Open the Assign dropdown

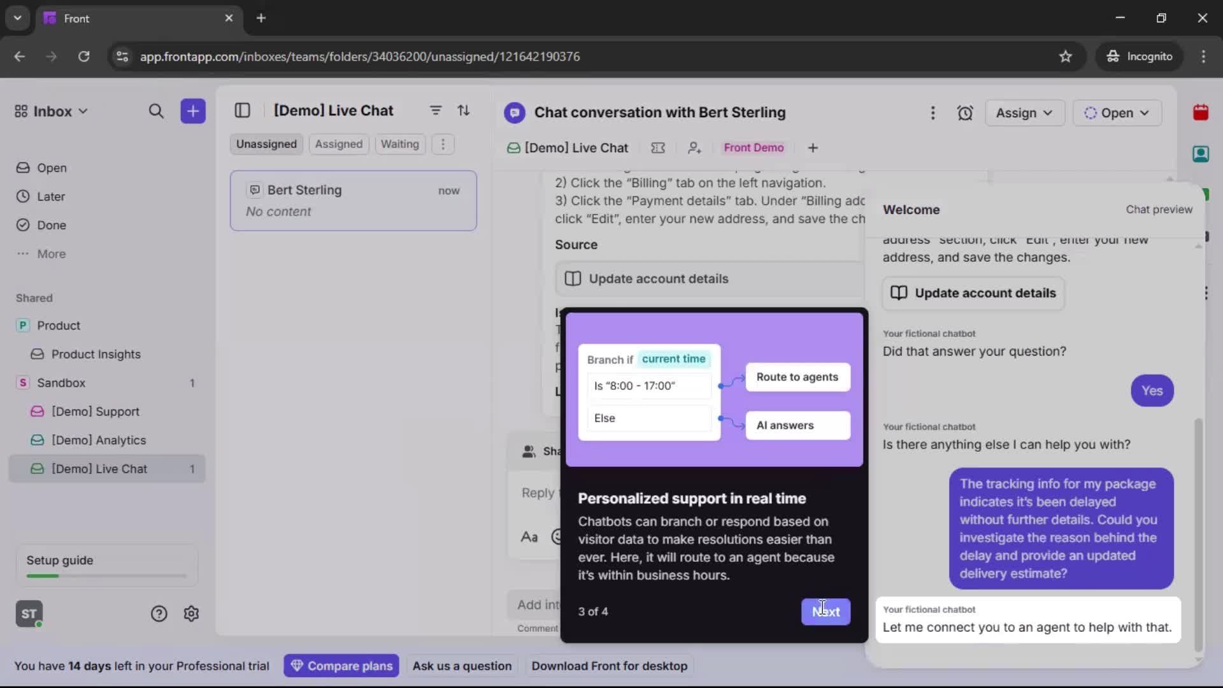click(x=1024, y=113)
